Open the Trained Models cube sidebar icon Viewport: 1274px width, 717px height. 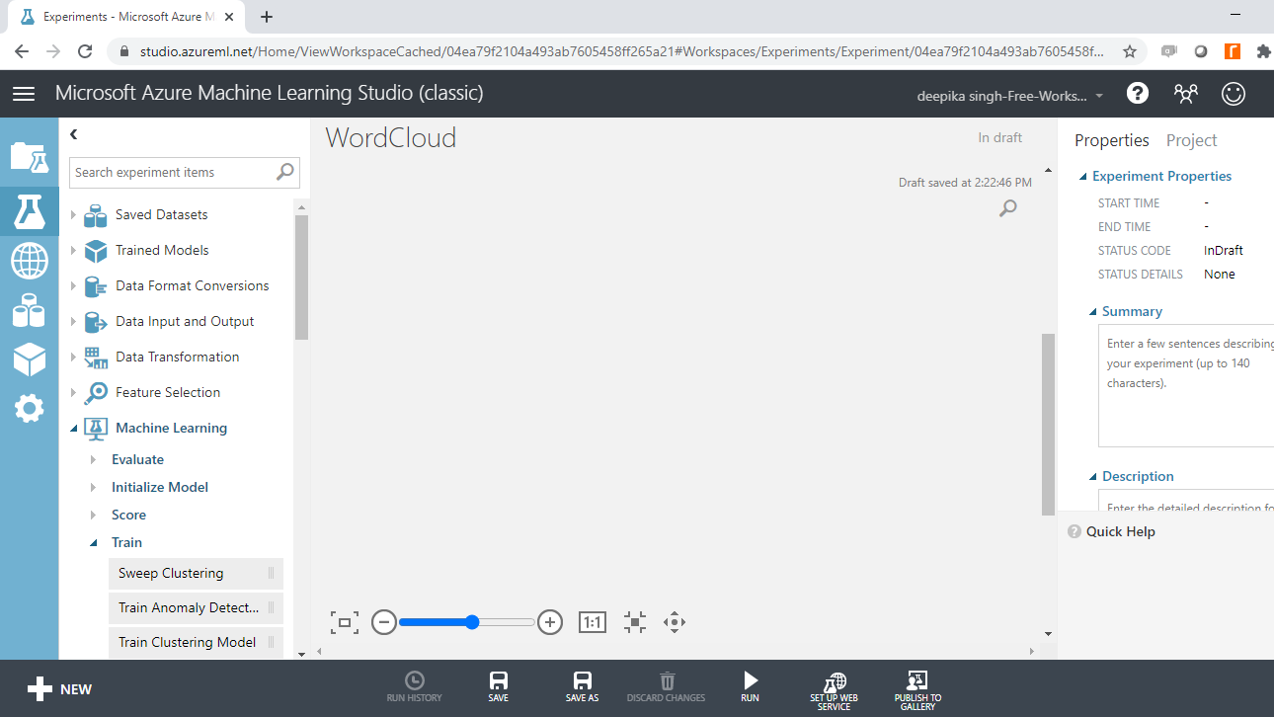(x=29, y=359)
